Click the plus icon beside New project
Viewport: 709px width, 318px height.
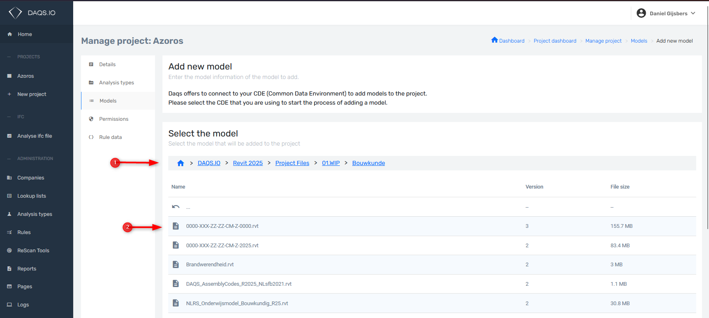tap(10, 94)
